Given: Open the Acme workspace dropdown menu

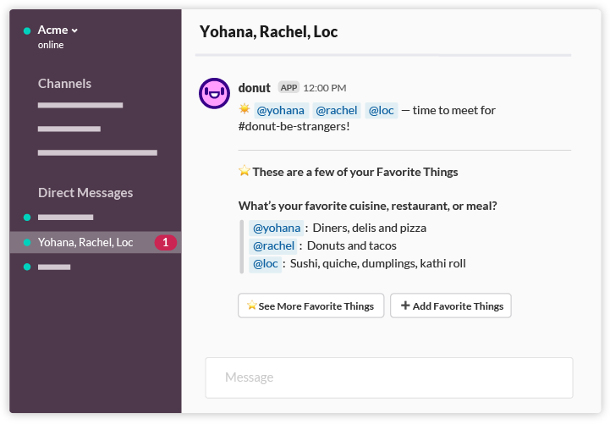Looking at the screenshot, I should (58, 30).
